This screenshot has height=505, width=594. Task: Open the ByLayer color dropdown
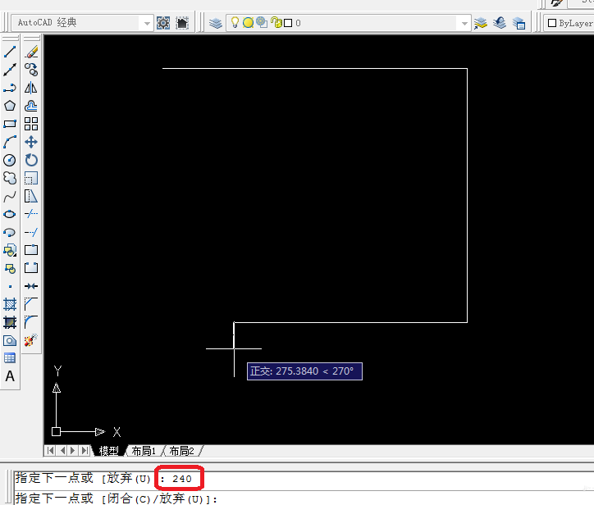pos(569,23)
